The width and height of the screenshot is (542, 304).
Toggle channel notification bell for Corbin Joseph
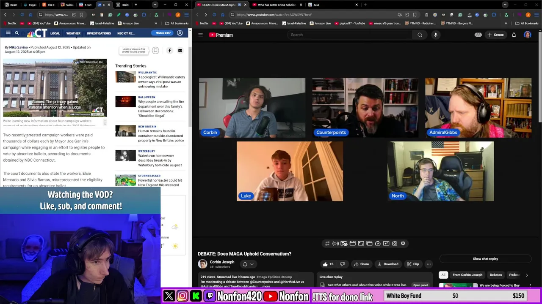245,264
